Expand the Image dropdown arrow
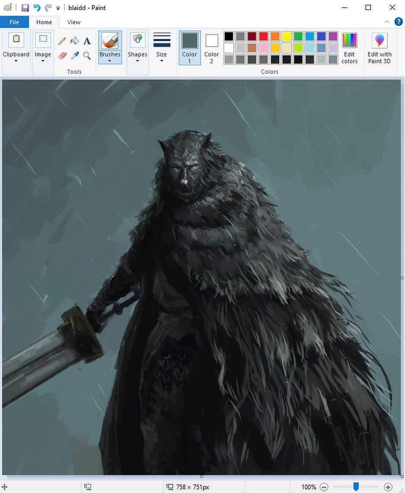 [43, 61]
